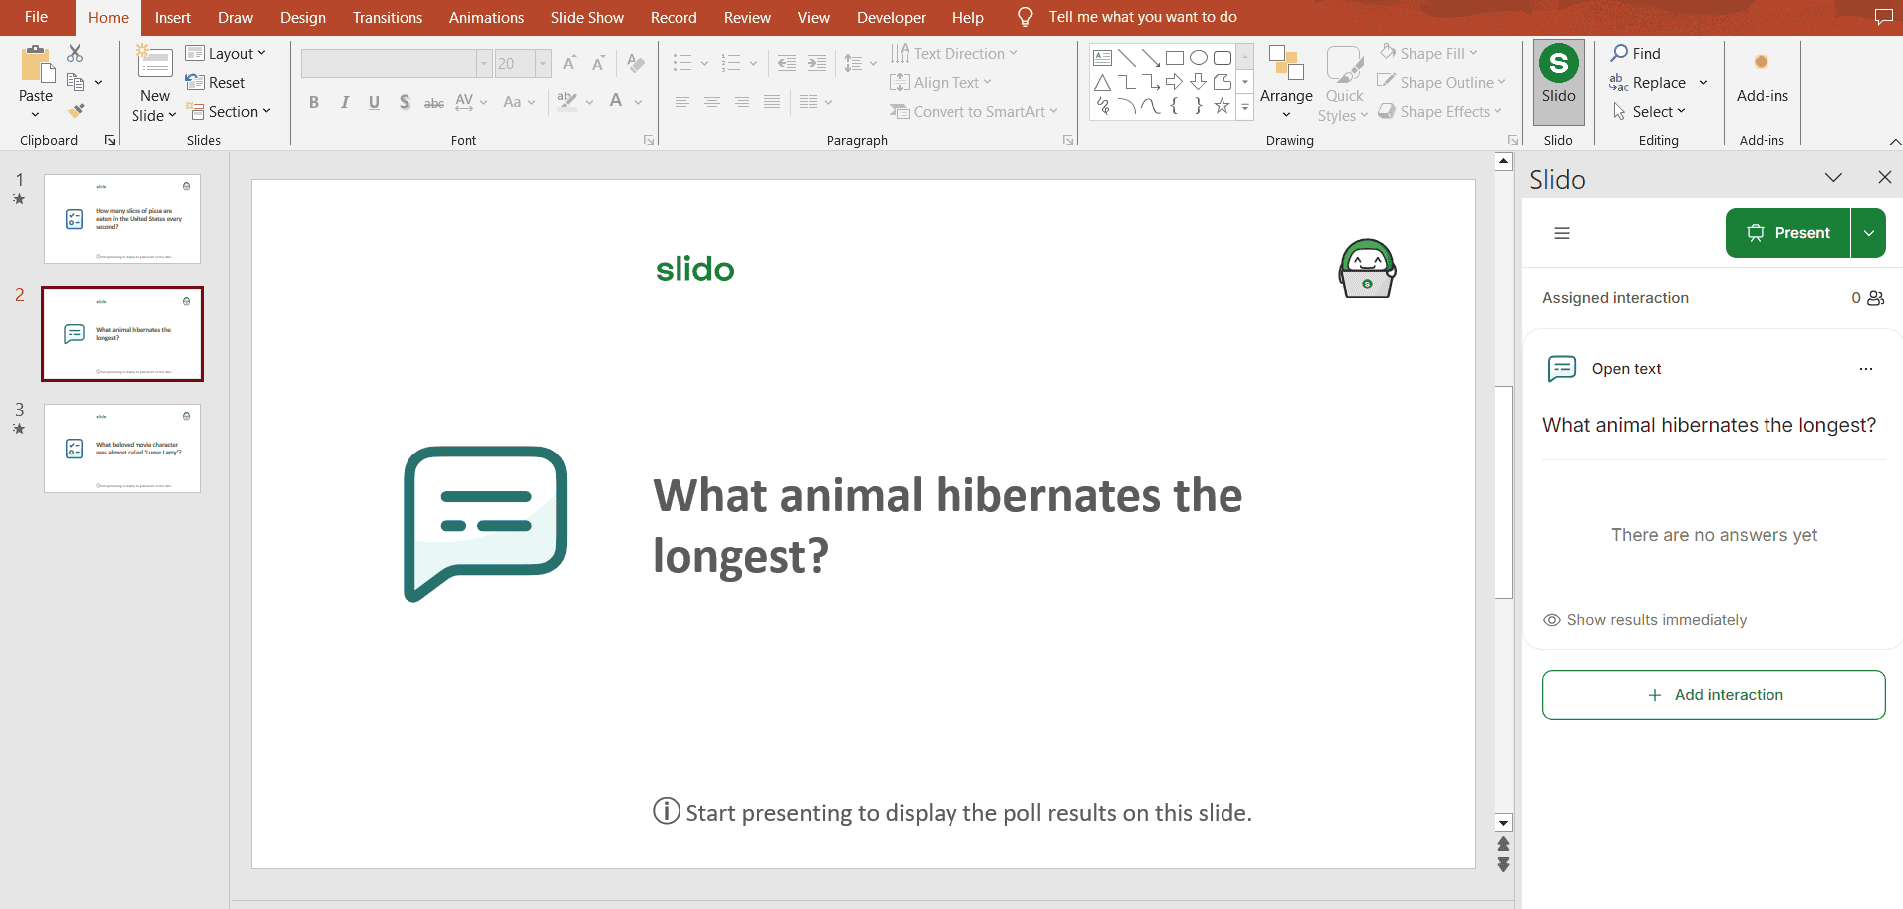
Task: Select the Format Painter tool
Action: pos(75,111)
